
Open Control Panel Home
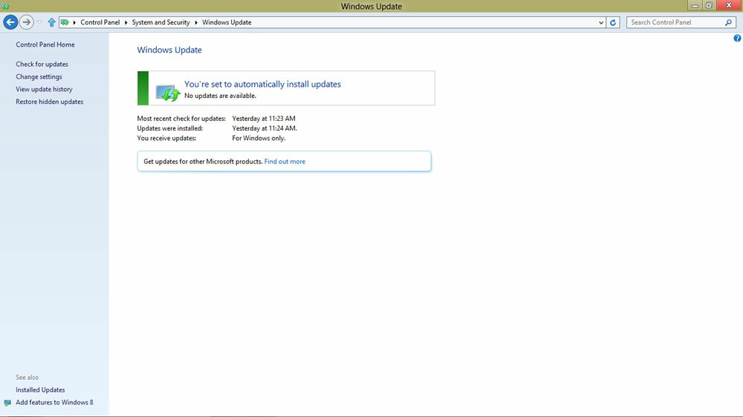[45, 45]
